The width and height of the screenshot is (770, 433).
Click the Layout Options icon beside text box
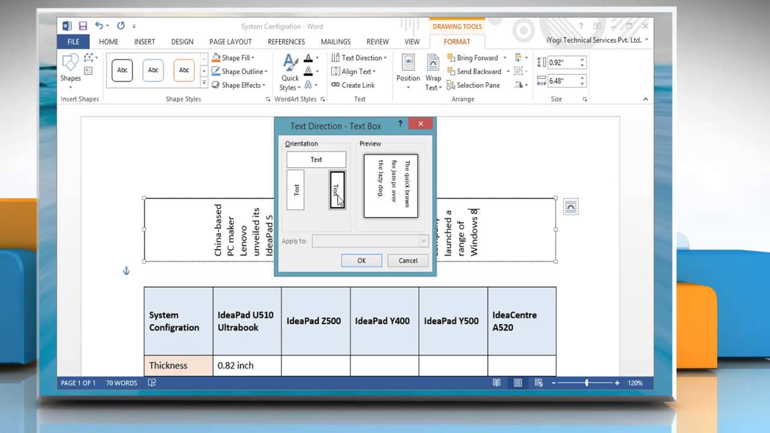[570, 207]
